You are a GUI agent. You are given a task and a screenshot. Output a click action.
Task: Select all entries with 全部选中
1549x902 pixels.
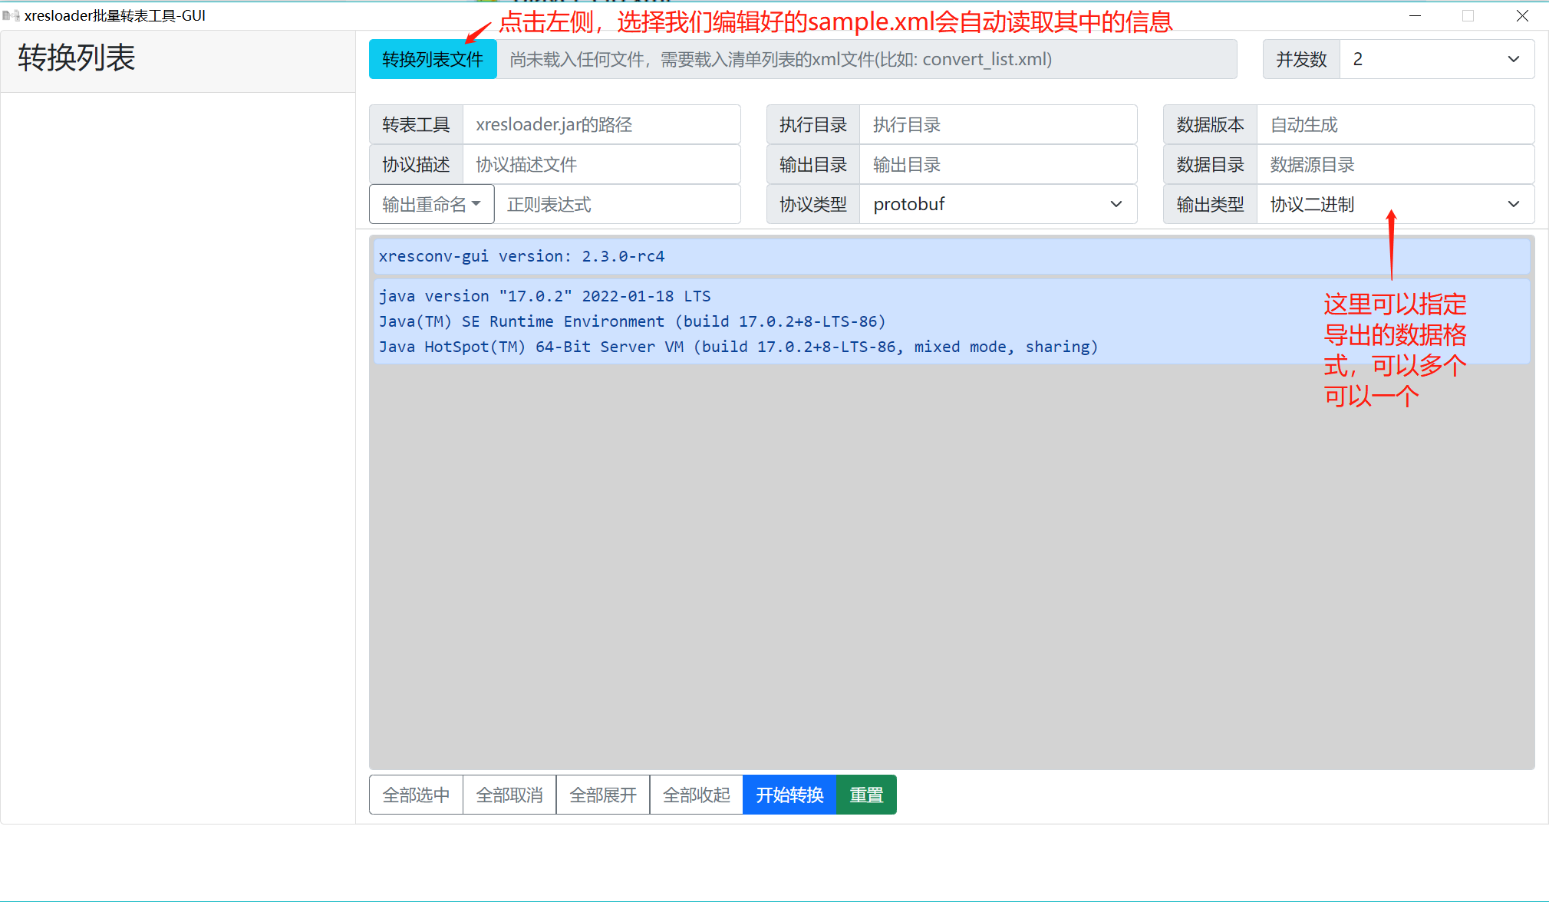(415, 795)
